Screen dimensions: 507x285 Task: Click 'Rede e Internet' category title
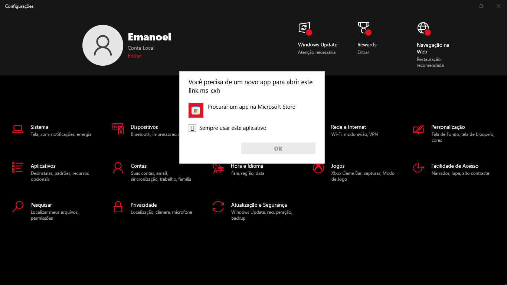click(349, 127)
